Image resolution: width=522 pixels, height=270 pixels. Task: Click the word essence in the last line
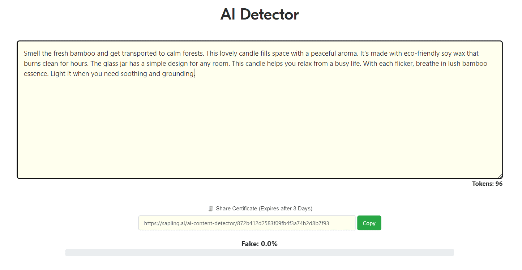click(35, 74)
